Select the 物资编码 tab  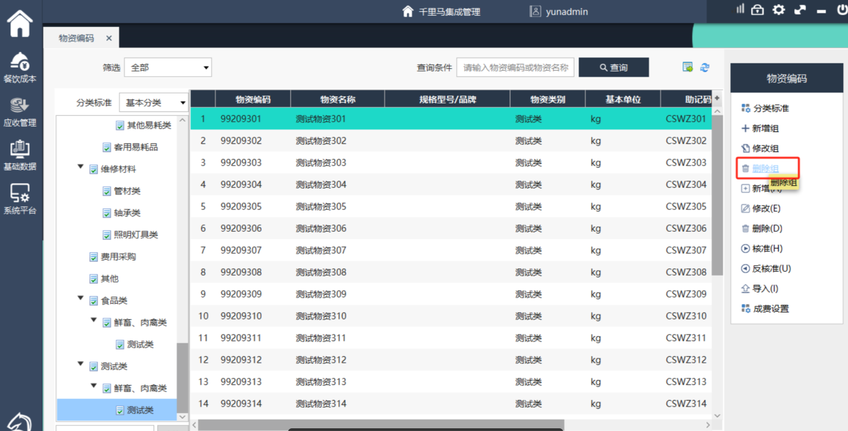[76, 38]
